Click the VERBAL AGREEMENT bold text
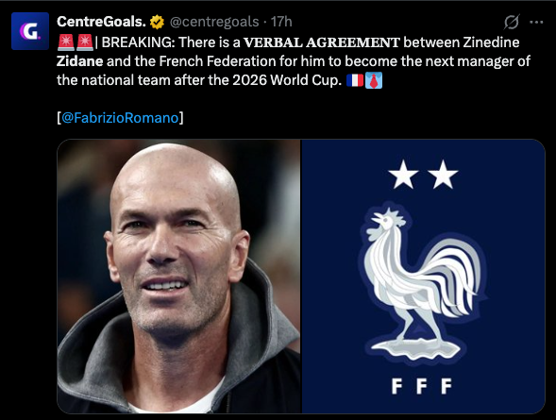Screen dimensions: 556x420 pos(322,42)
